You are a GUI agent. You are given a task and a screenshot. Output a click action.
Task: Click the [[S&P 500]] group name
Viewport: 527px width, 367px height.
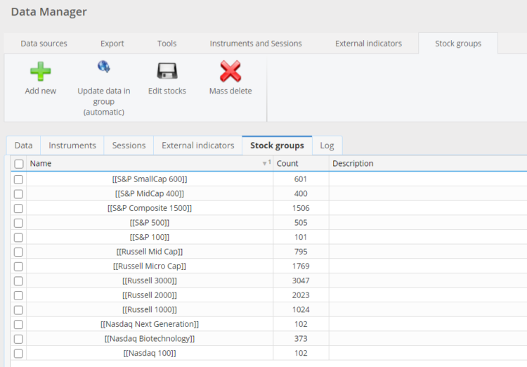[x=150, y=223]
